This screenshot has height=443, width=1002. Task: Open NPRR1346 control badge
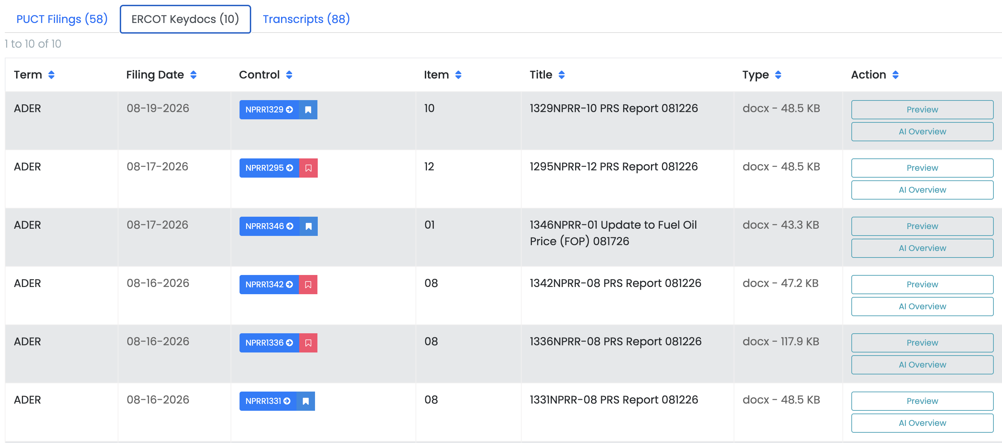click(x=269, y=226)
